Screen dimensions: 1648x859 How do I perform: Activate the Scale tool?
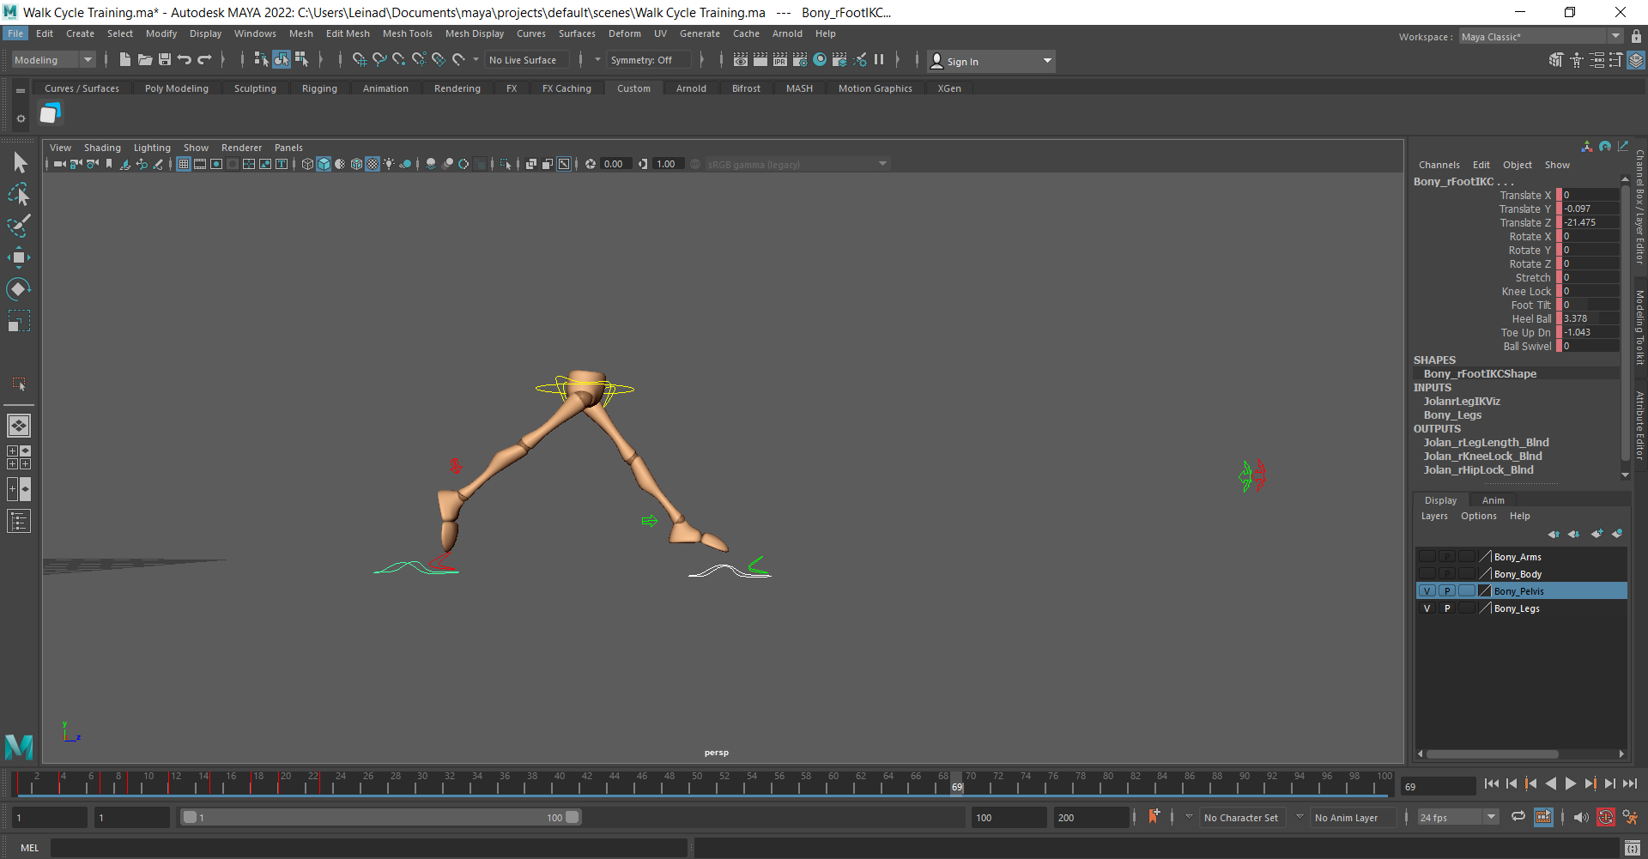click(19, 320)
